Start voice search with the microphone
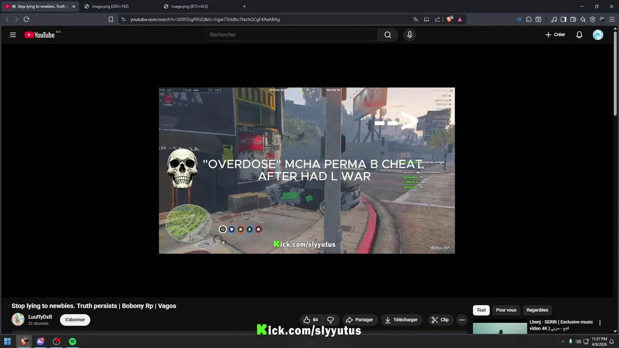 pos(410,35)
